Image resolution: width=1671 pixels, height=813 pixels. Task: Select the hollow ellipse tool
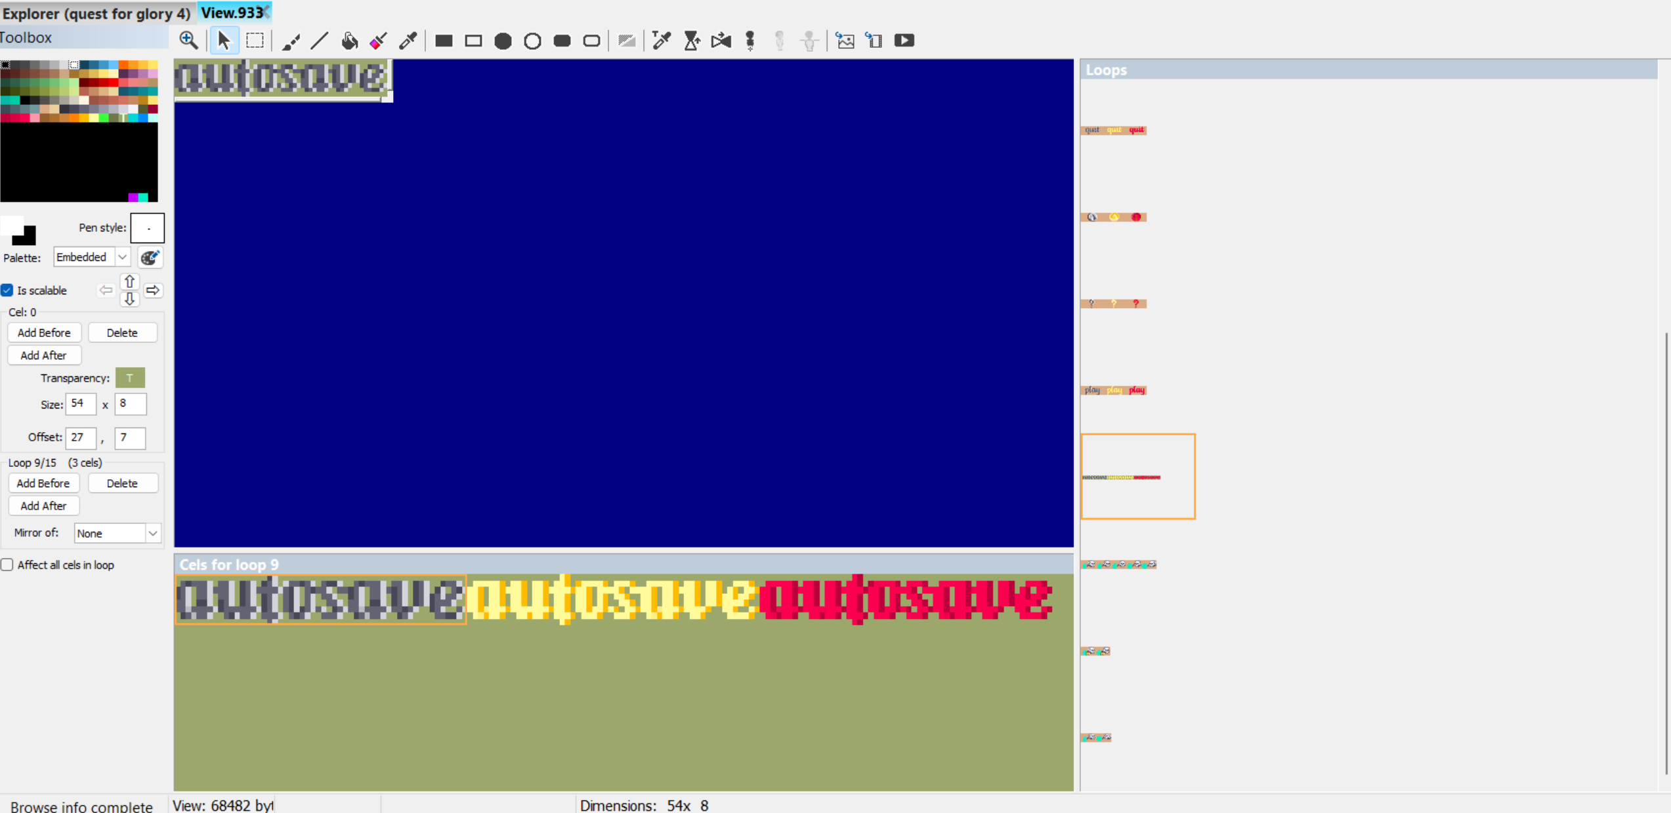click(x=532, y=41)
